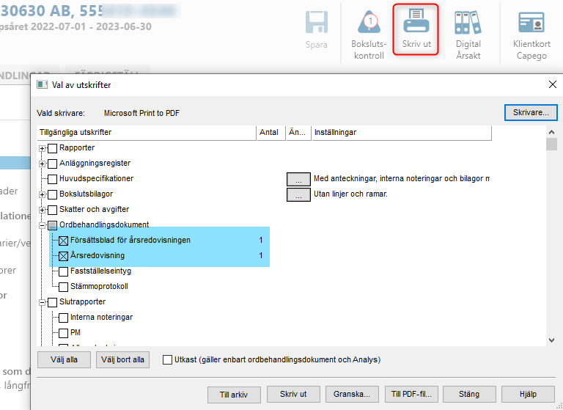Open Bokslutskontroll warning icon
Viewport: 563px width, 410px height.
(369, 22)
